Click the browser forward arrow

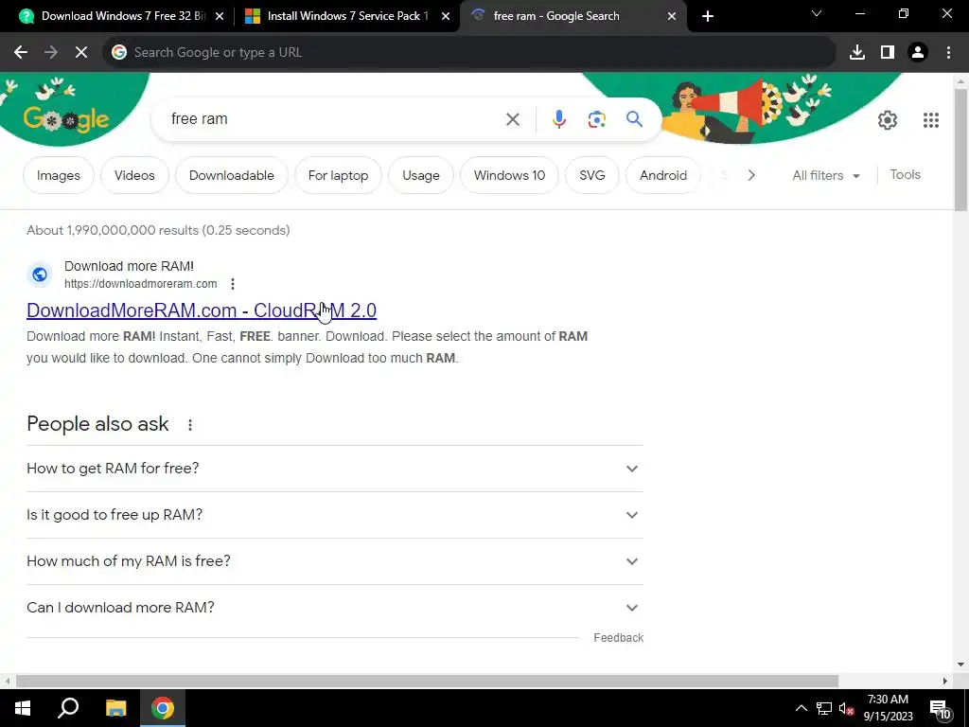[51, 53]
